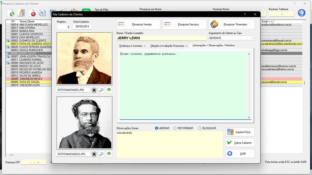Click the blue arrow next to Rastrear Telefone

tap(301, 13)
